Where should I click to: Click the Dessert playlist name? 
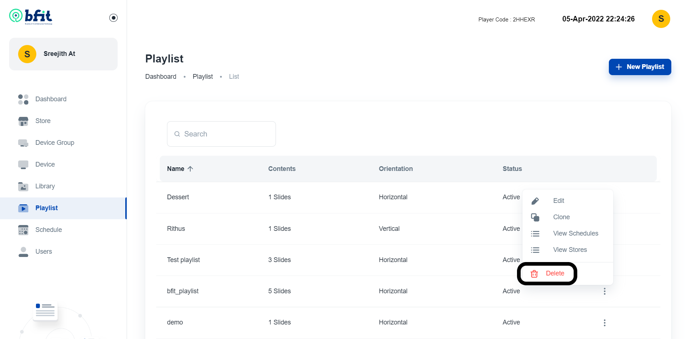tap(178, 197)
